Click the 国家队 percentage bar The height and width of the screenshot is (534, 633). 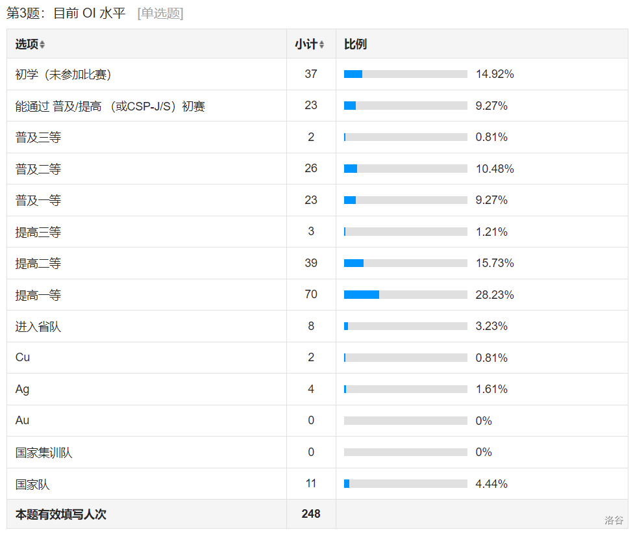pyautogui.click(x=405, y=484)
